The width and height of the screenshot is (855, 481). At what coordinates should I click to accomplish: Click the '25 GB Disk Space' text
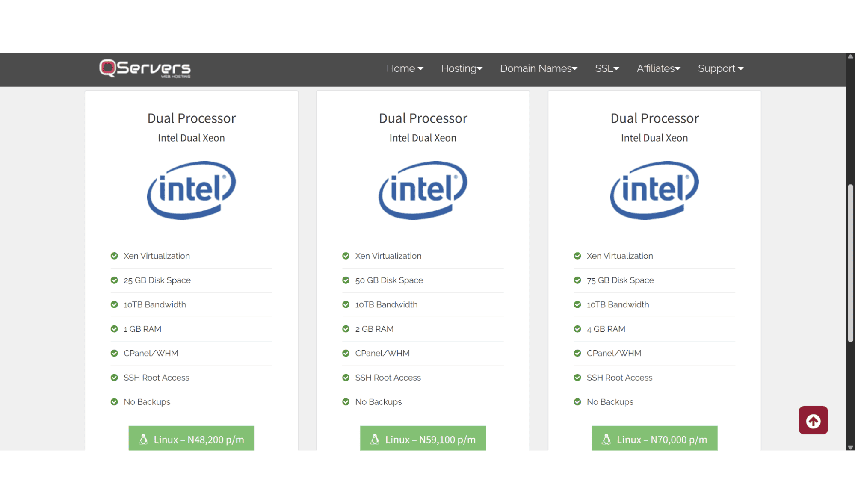click(x=157, y=280)
